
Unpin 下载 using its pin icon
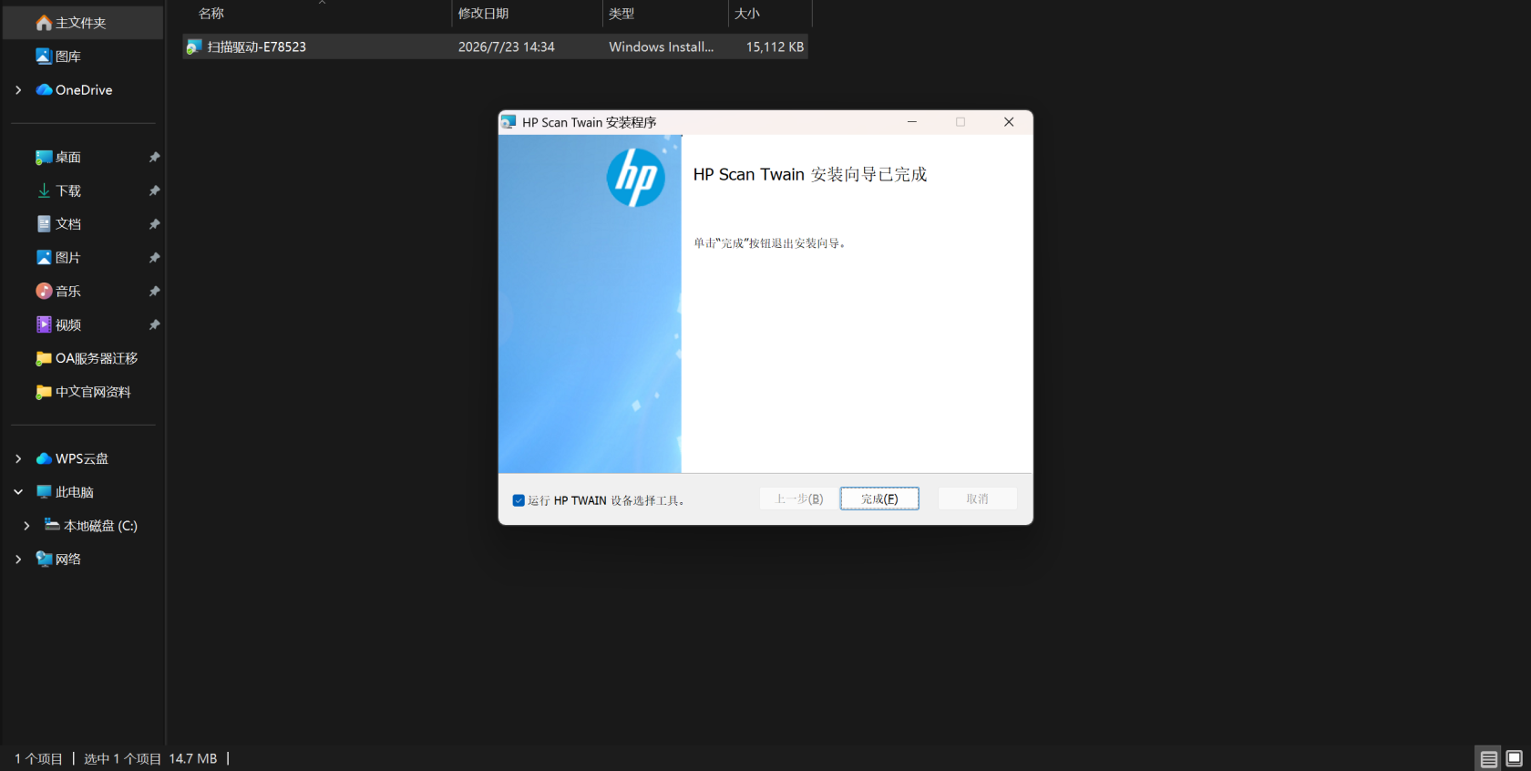point(154,191)
